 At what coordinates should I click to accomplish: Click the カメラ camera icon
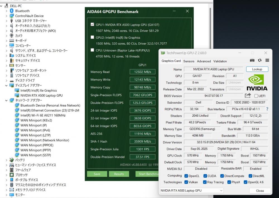(x=11, y=36)
